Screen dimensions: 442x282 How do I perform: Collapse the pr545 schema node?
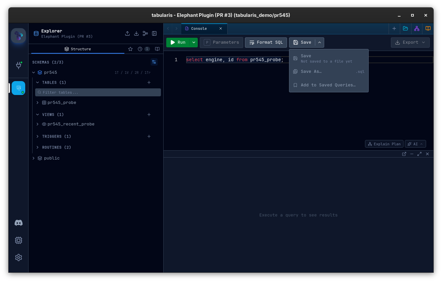click(34, 72)
